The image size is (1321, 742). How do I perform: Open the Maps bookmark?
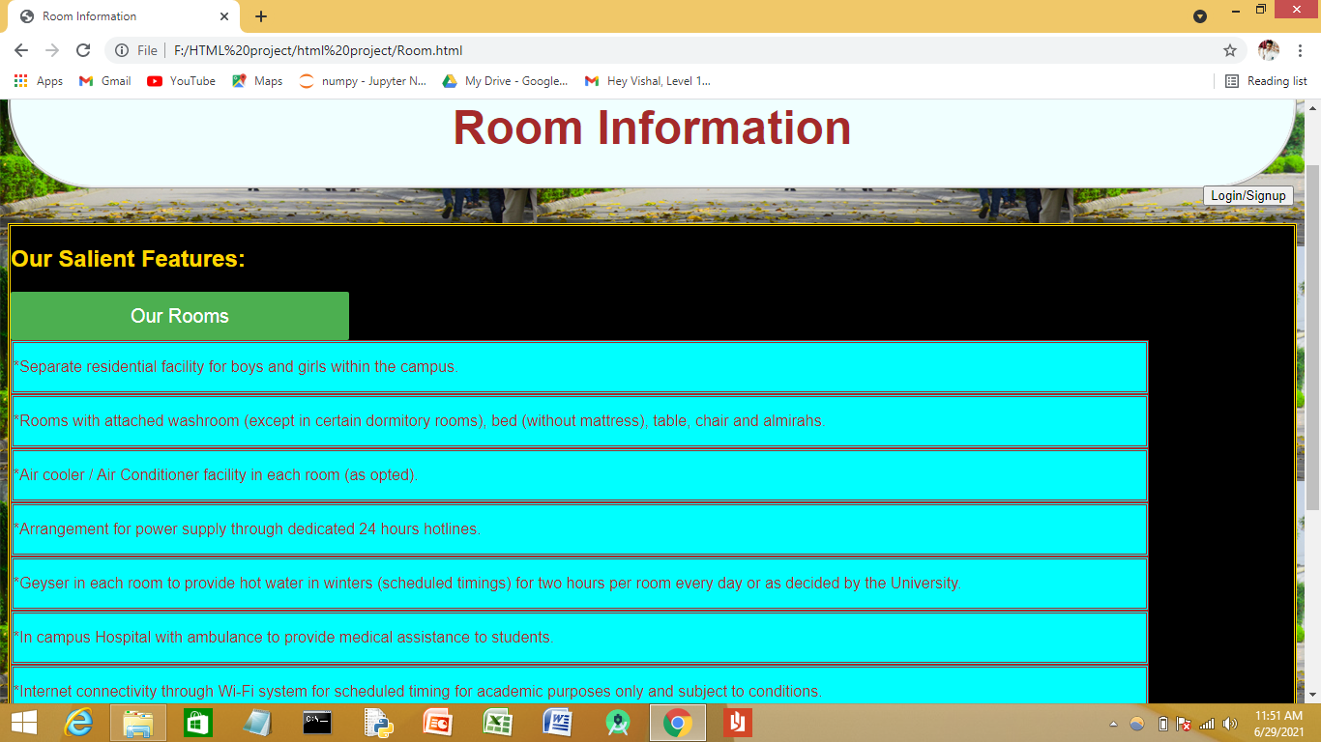pyautogui.click(x=256, y=81)
